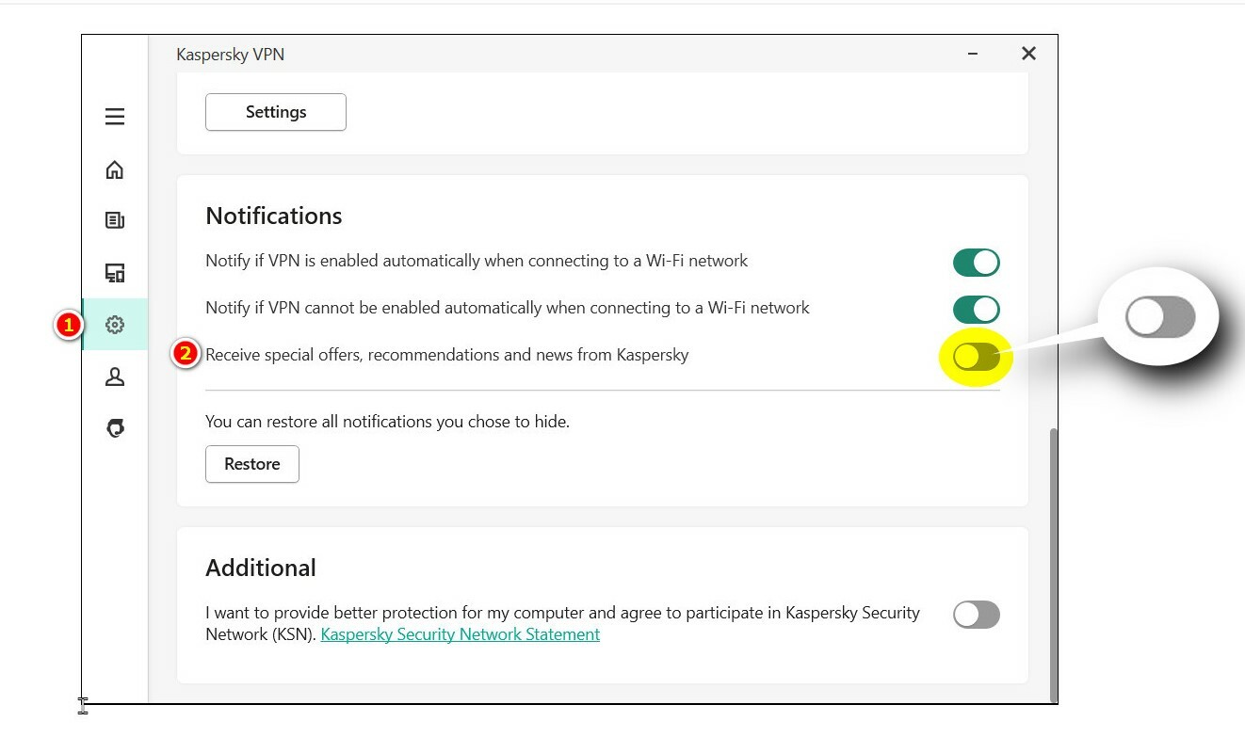Turn off the VPN cannot be enabled notification
This screenshot has width=1245, height=753.
[976, 309]
